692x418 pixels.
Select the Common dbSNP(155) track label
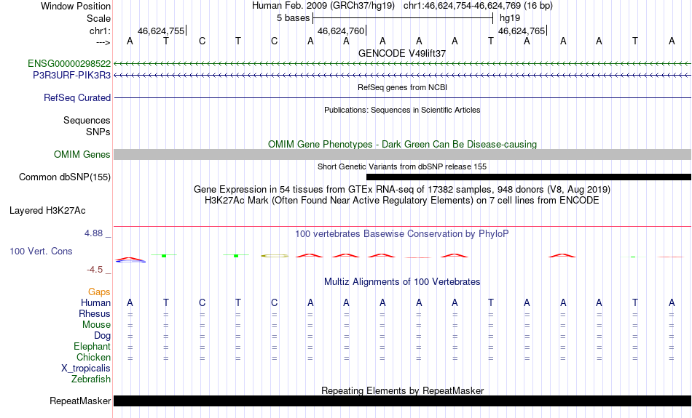(x=65, y=177)
